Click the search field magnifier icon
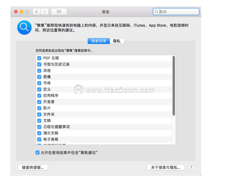The width and height of the screenshot is (228, 179). point(156,11)
